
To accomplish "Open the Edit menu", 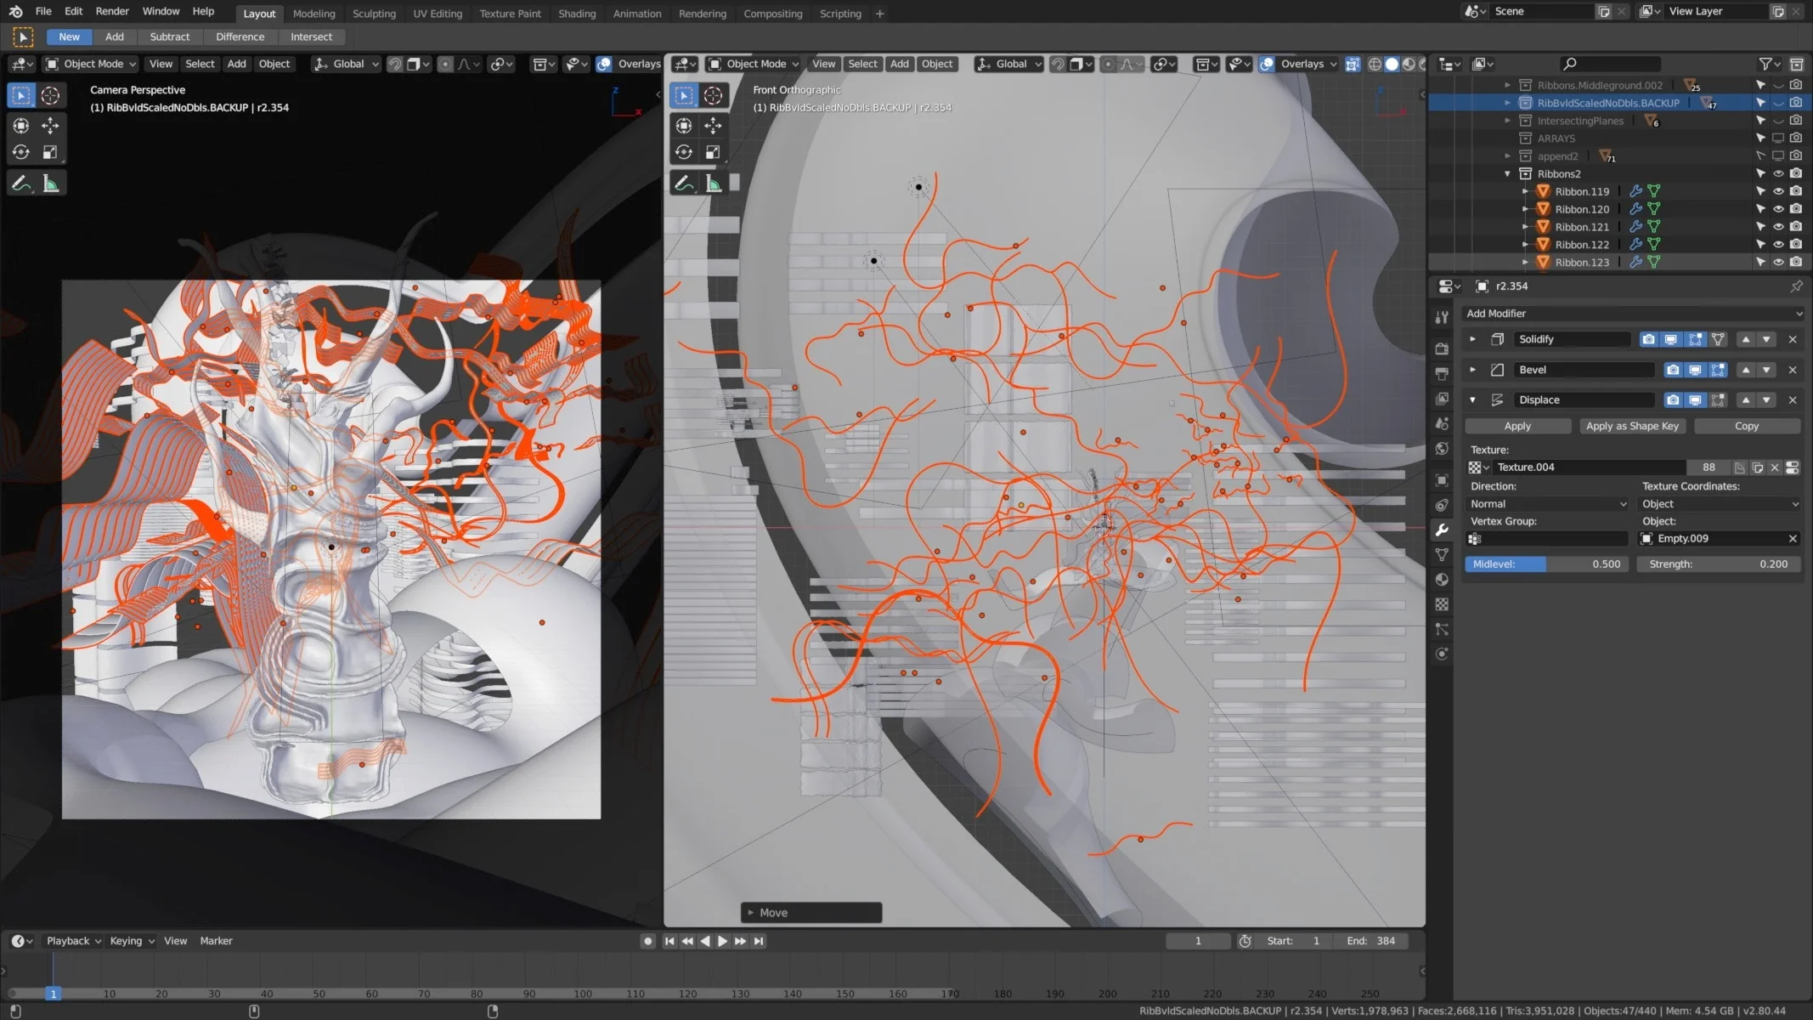I will click(x=74, y=11).
